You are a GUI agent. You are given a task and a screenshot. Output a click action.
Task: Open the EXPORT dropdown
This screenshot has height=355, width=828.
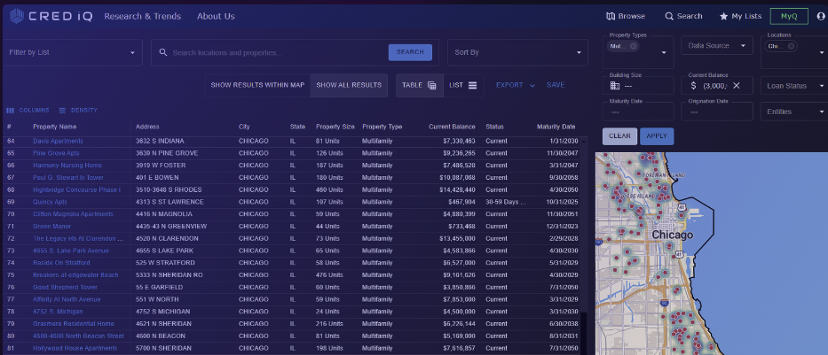516,85
